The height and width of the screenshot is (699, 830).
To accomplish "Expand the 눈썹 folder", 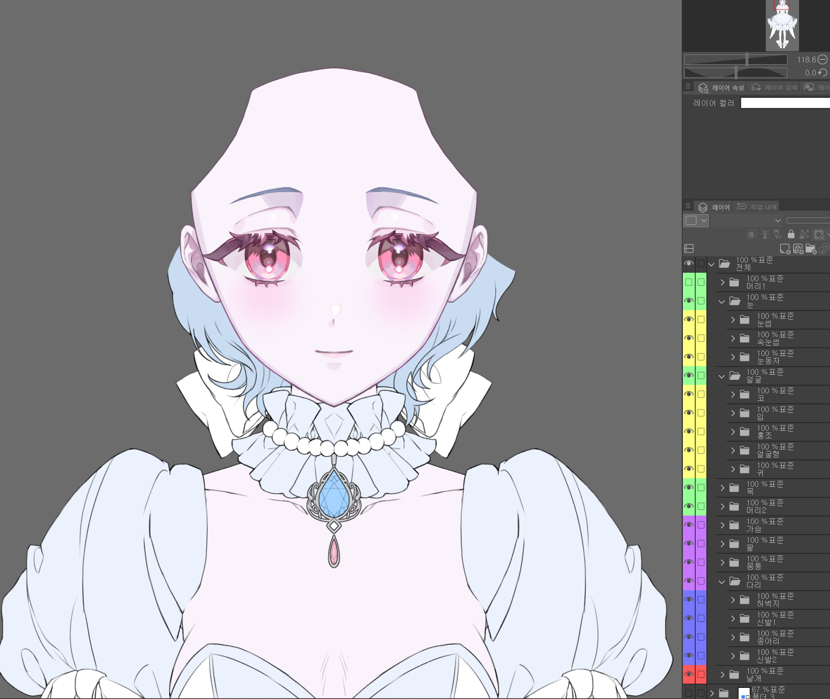I will pos(733,320).
